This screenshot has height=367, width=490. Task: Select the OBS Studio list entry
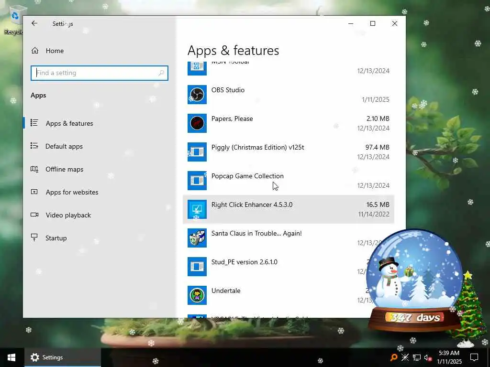(289, 95)
